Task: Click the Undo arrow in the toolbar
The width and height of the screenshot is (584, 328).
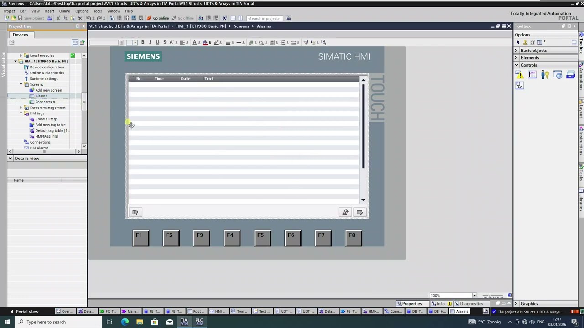Action: tap(89, 18)
